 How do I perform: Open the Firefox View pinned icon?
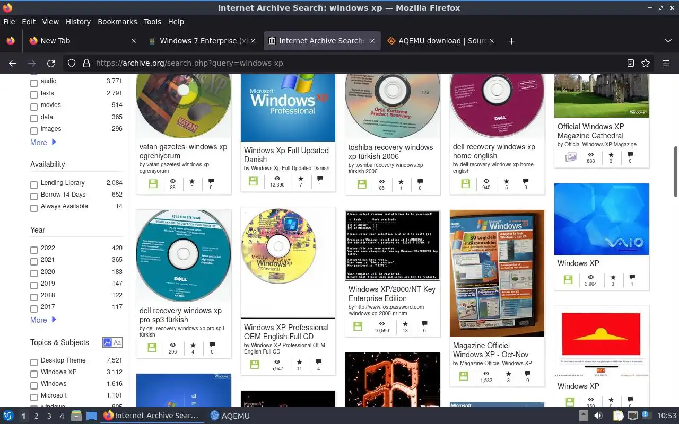click(10, 41)
